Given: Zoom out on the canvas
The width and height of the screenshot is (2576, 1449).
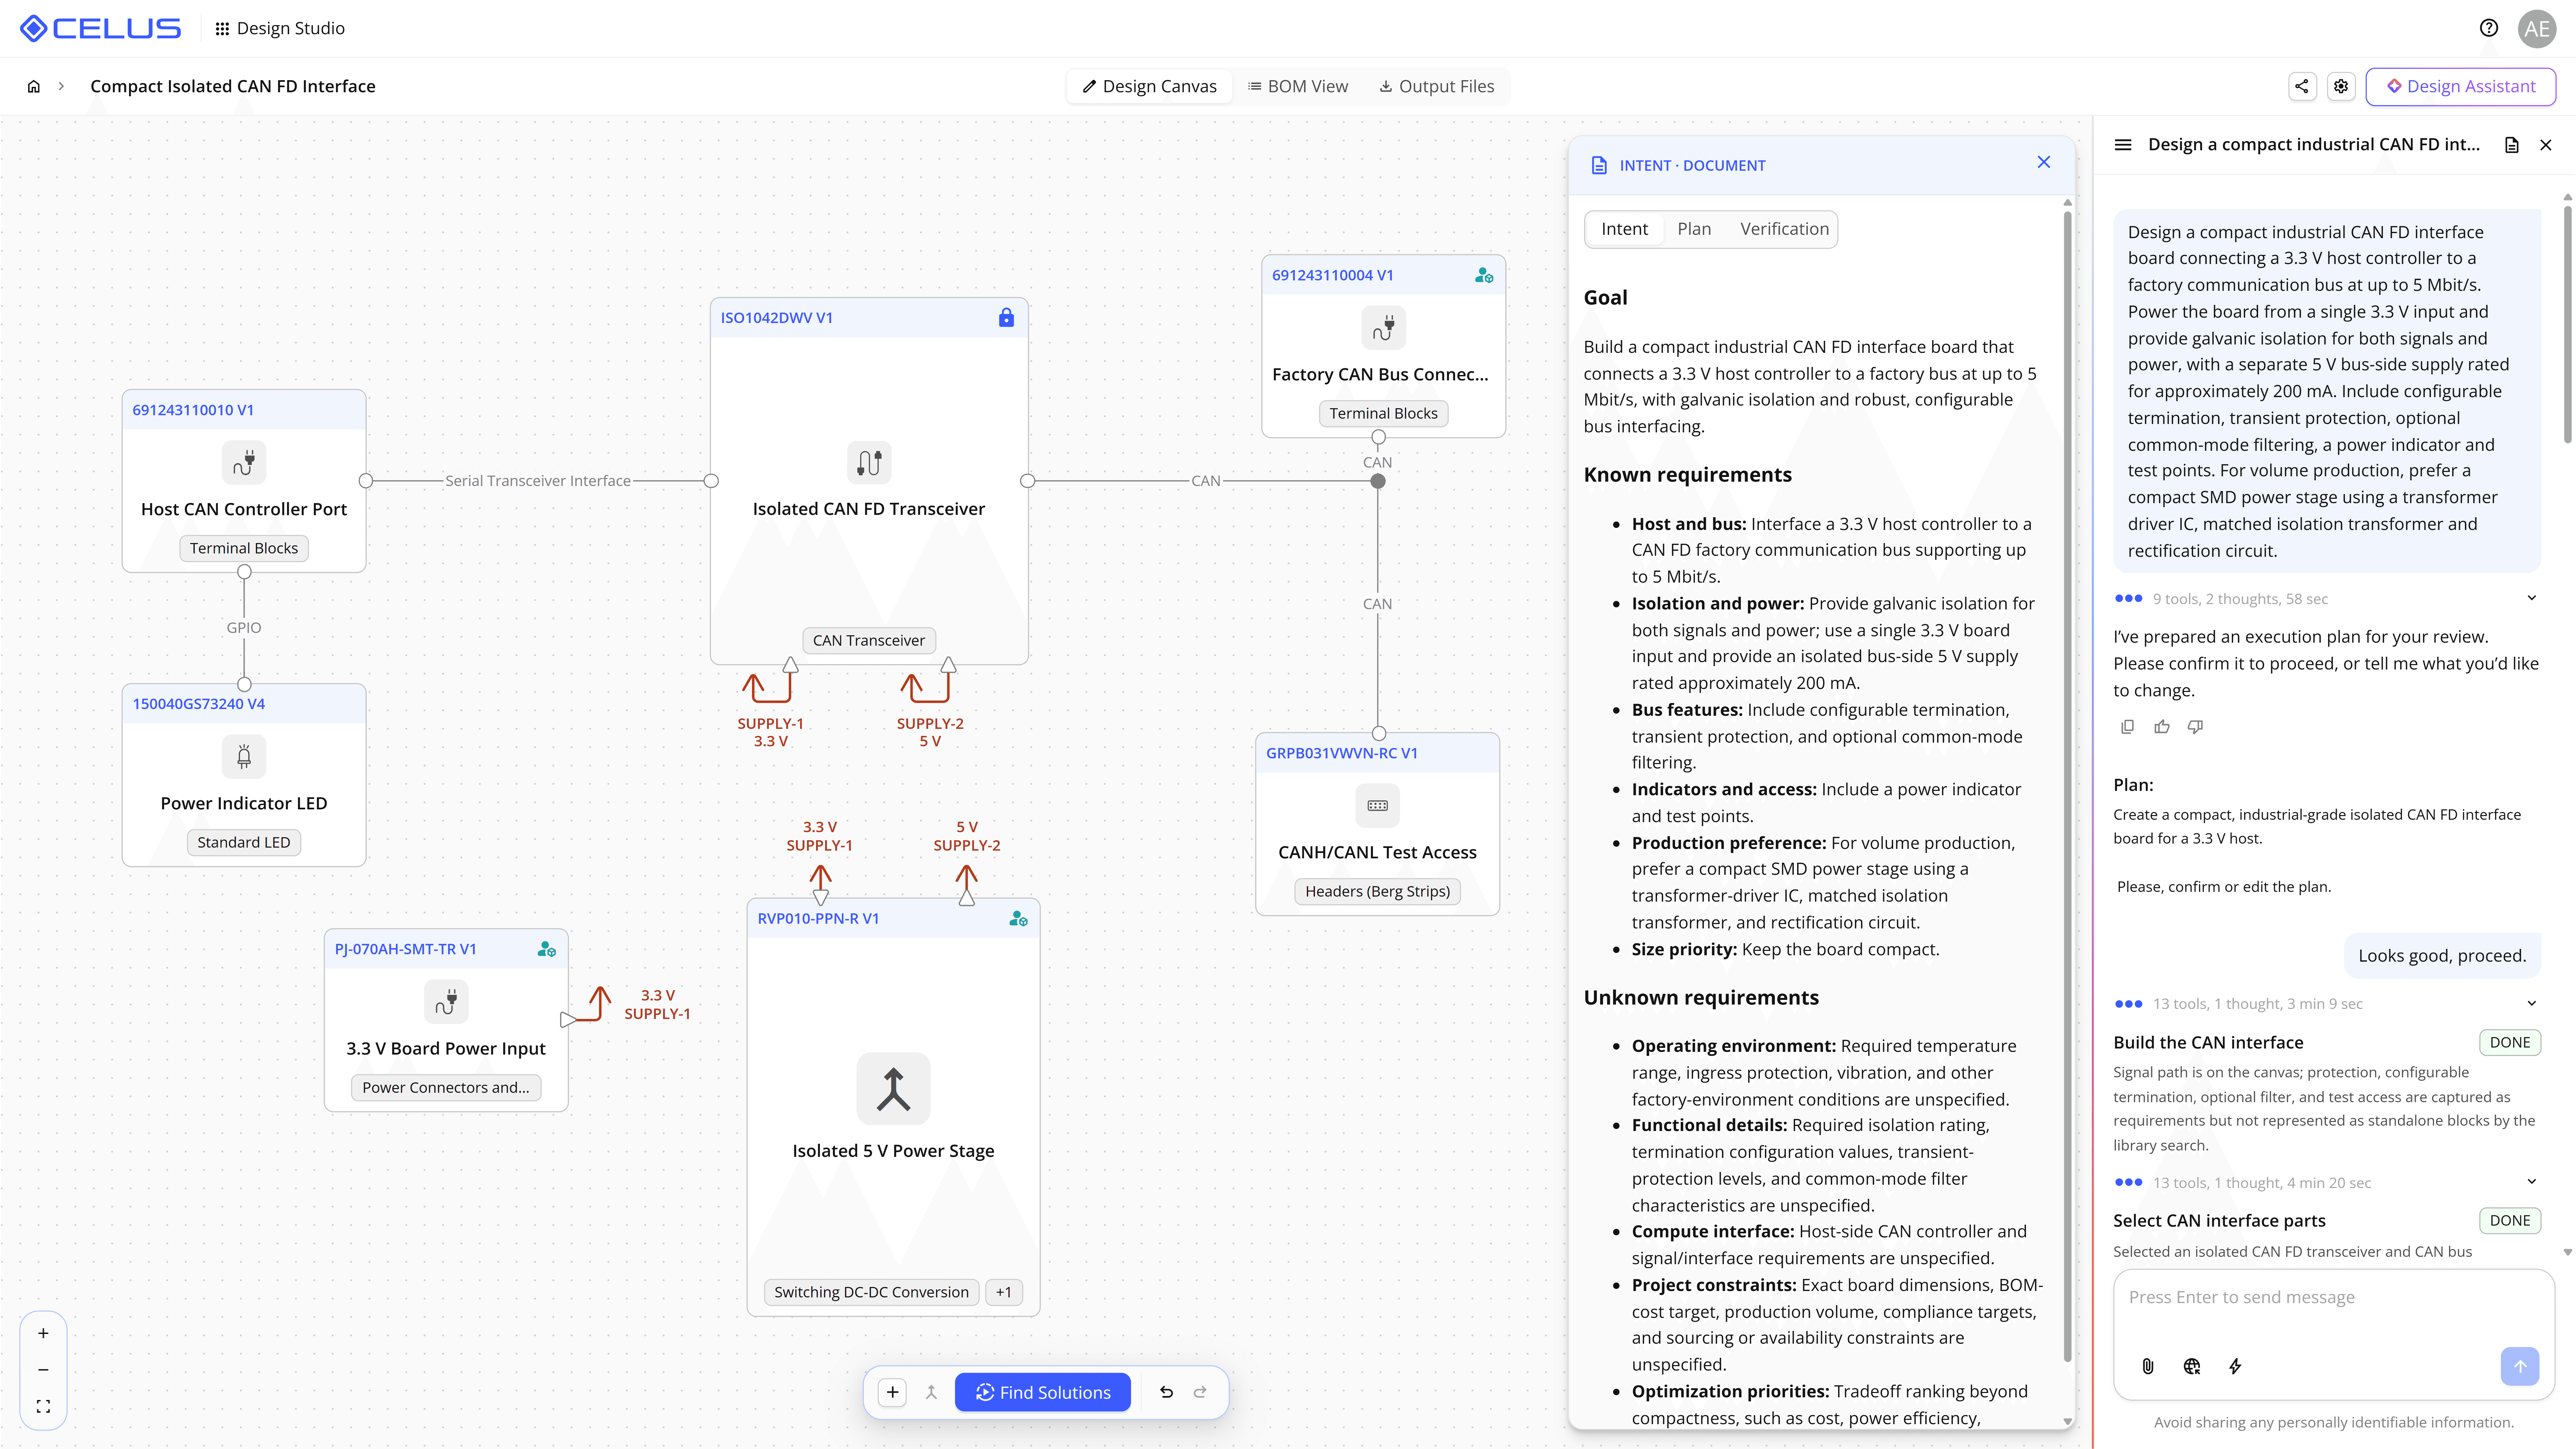Looking at the screenshot, I should (x=43, y=1370).
